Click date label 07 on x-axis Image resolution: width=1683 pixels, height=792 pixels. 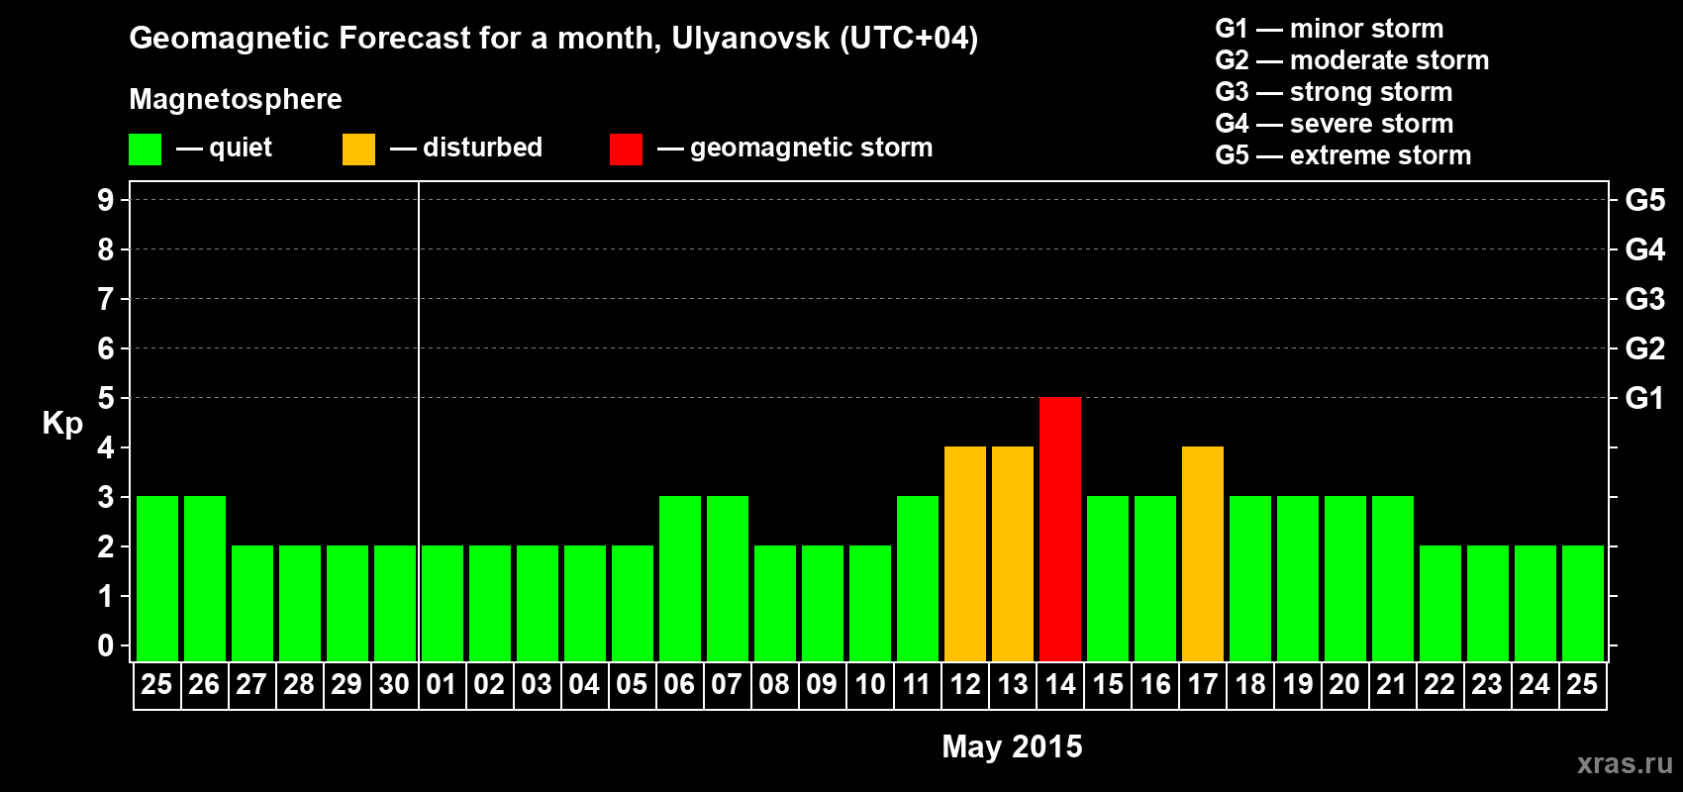point(727,685)
